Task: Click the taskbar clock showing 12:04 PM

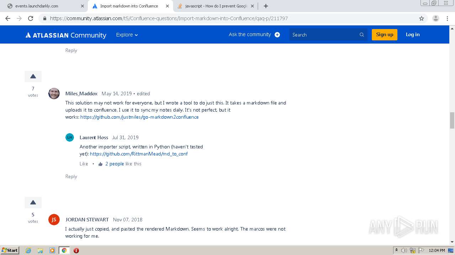Action: (437, 250)
